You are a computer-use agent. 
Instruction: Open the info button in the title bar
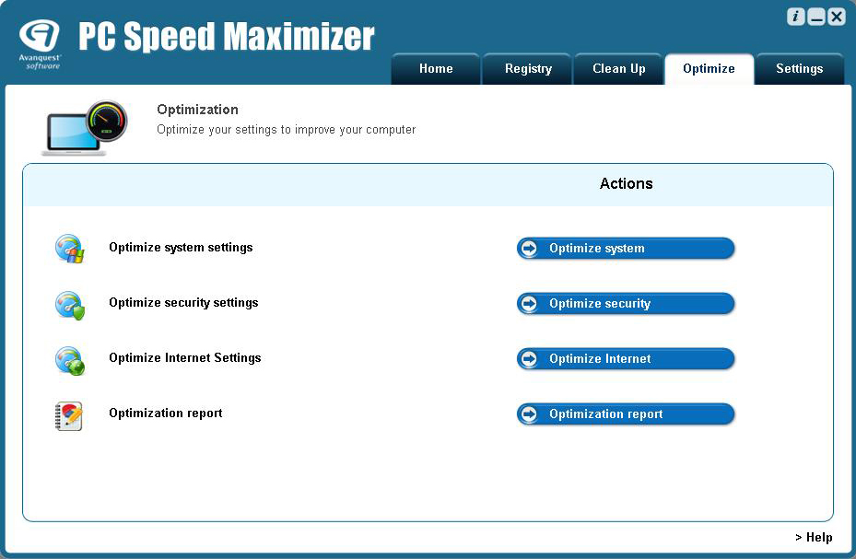794,16
